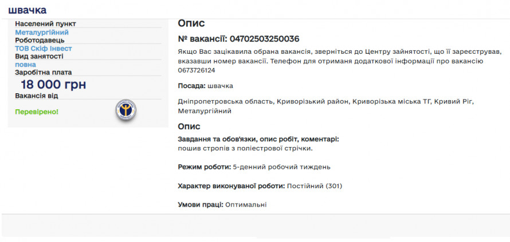510x242 pixels.
Task: Select the повна employment type link
Action: 25,65
